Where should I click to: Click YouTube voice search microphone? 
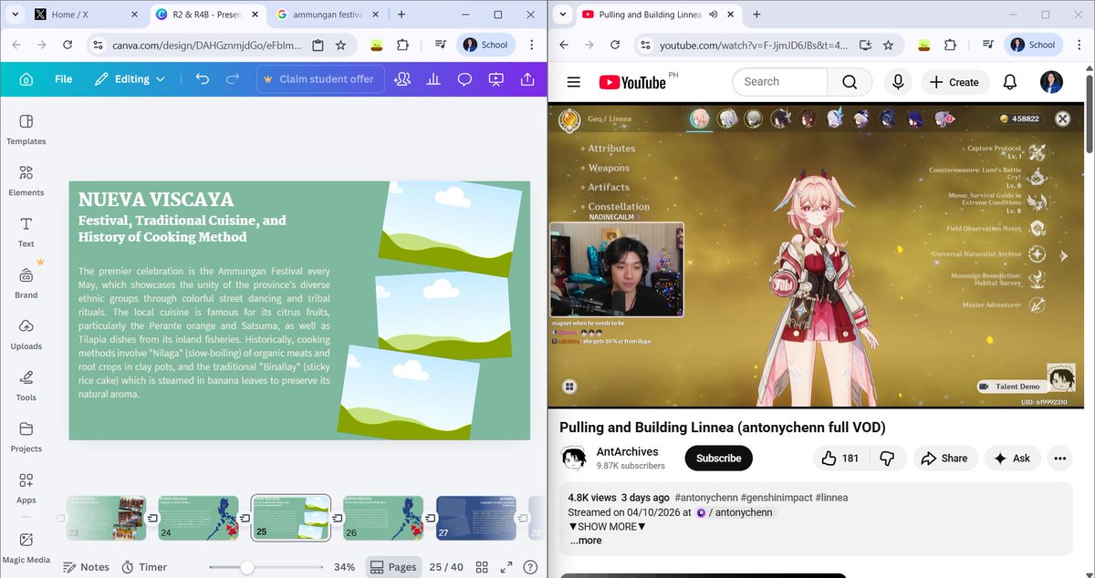(898, 82)
